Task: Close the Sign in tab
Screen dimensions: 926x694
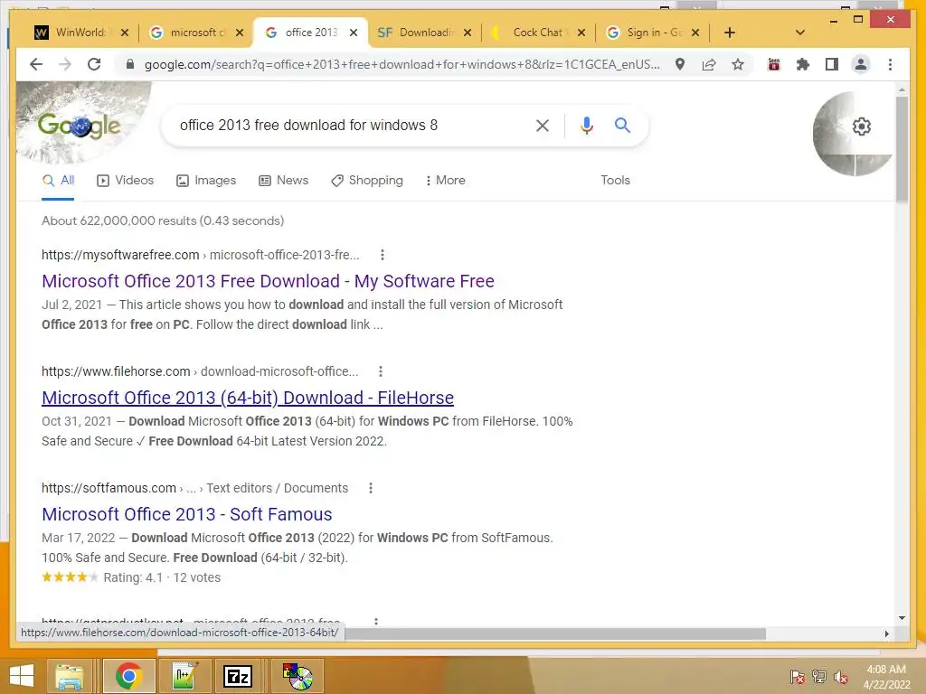Action: (x=695, y=33)
